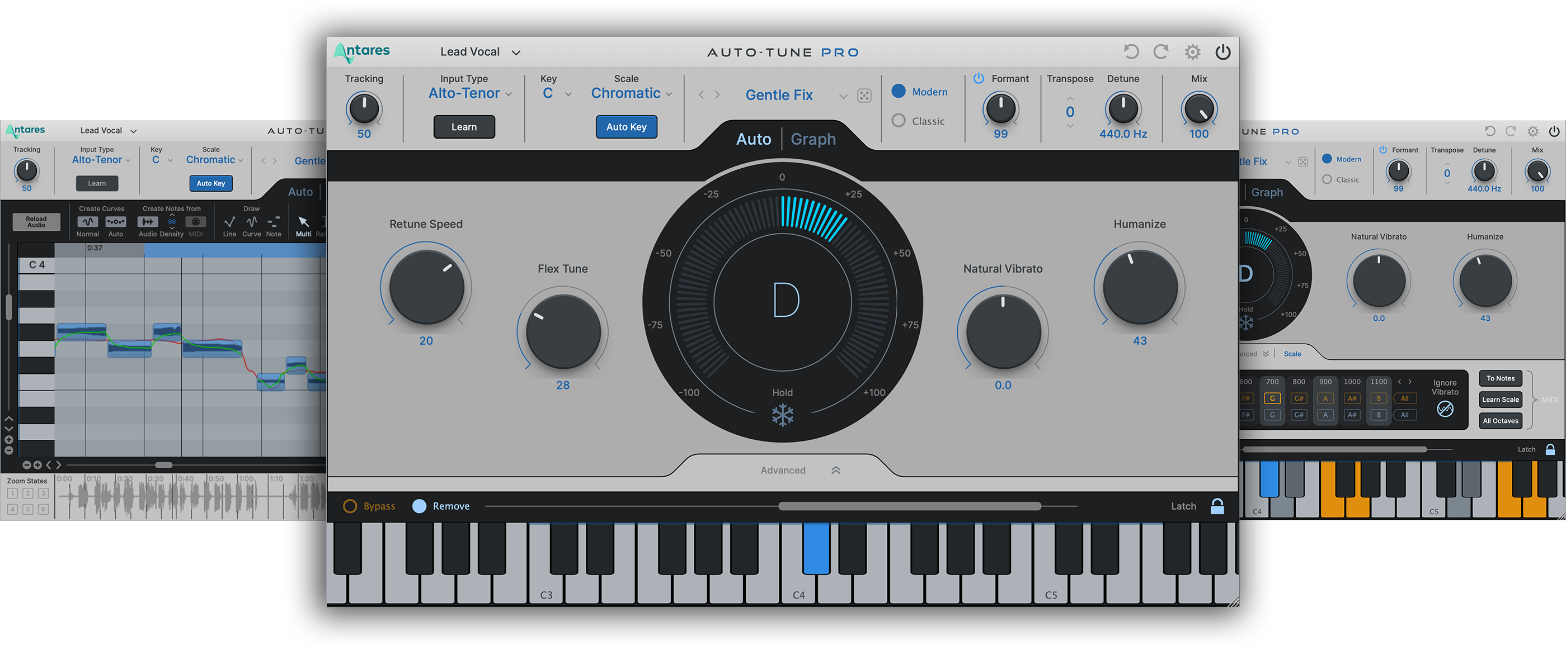1566x646 pixels.
Task: Select the Curve draw tool
Action: [251, 224]
